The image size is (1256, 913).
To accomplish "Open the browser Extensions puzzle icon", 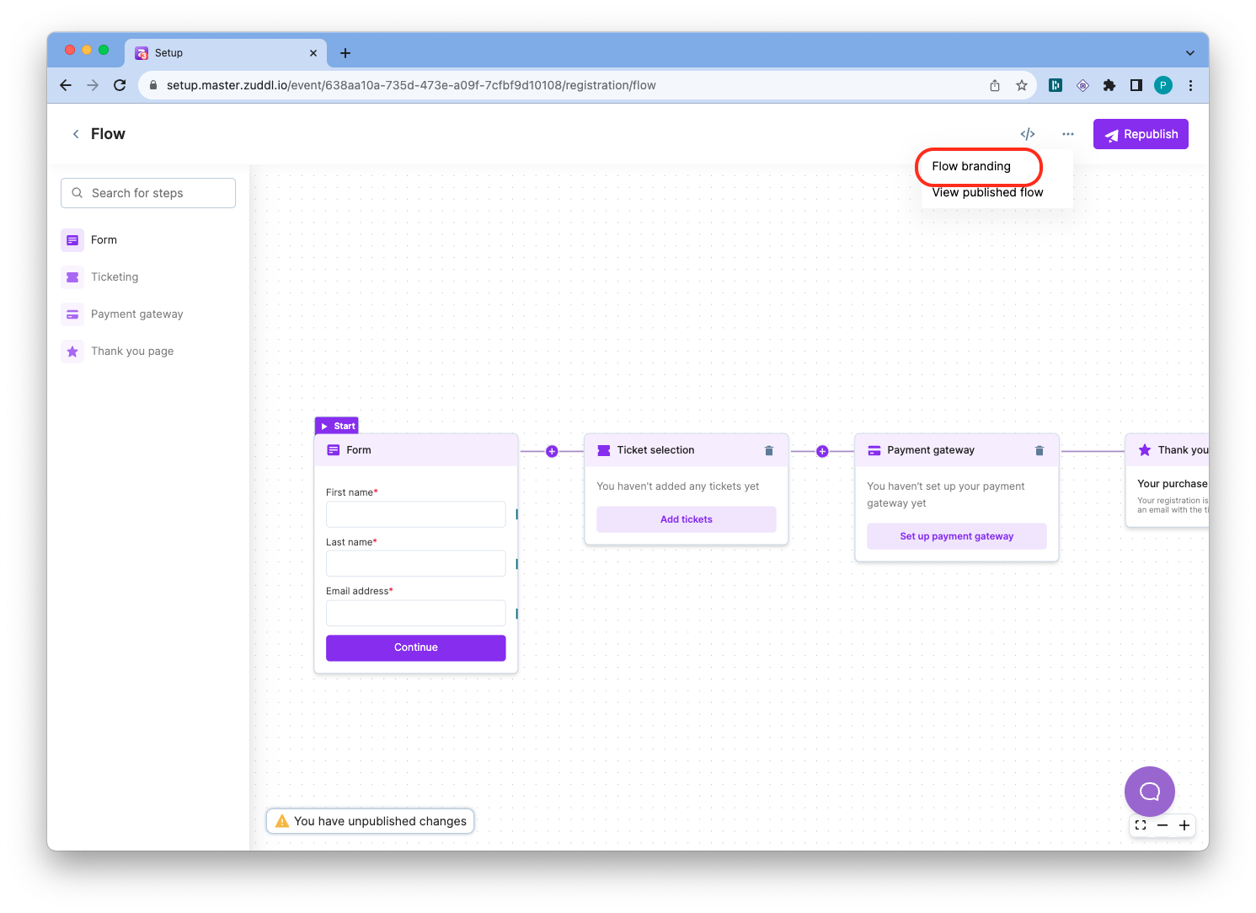I will pyautogui.click(x=1109, y=85).
